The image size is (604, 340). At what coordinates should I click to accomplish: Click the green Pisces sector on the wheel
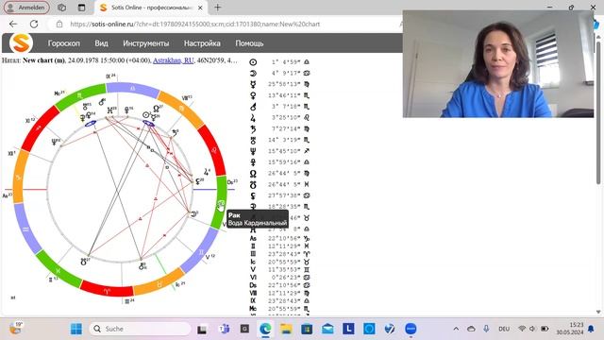click(x=58, y=271)
